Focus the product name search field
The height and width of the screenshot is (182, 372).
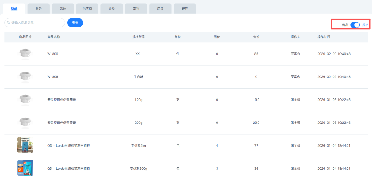pos(37,23)
